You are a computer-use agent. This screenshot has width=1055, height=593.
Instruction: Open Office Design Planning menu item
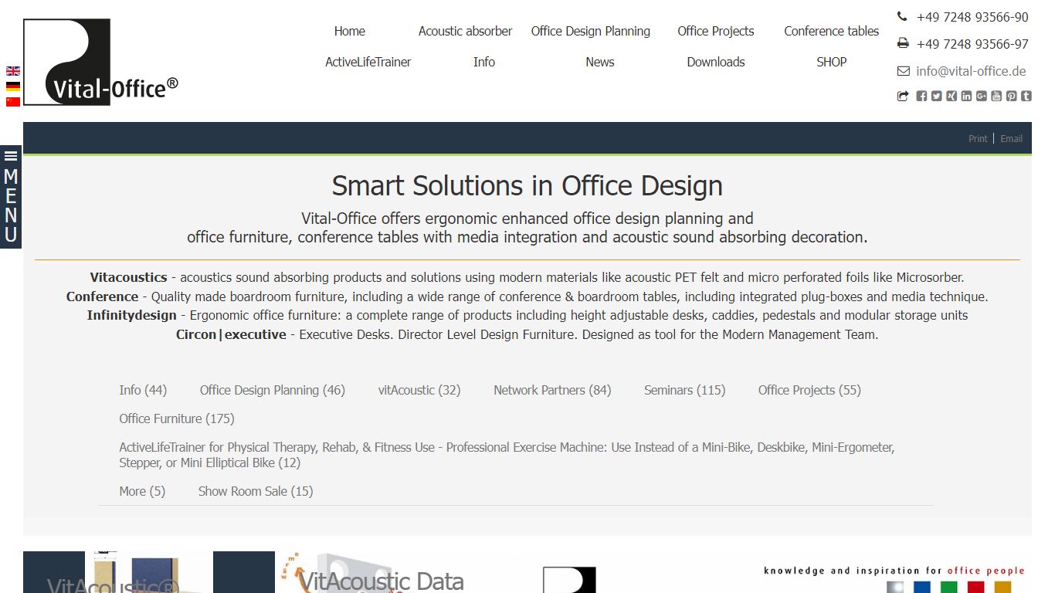coord(591,31)
